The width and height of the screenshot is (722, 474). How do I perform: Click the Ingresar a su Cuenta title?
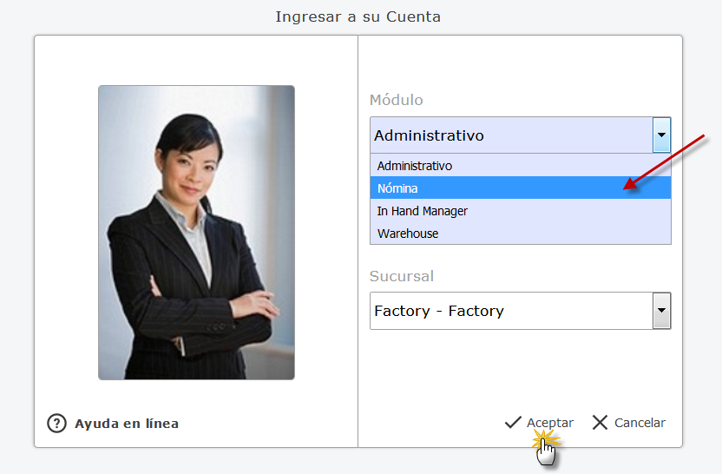pos(358,16)
